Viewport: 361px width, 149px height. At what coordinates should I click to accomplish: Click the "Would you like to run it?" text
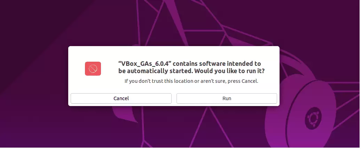[x=229, y=71]
